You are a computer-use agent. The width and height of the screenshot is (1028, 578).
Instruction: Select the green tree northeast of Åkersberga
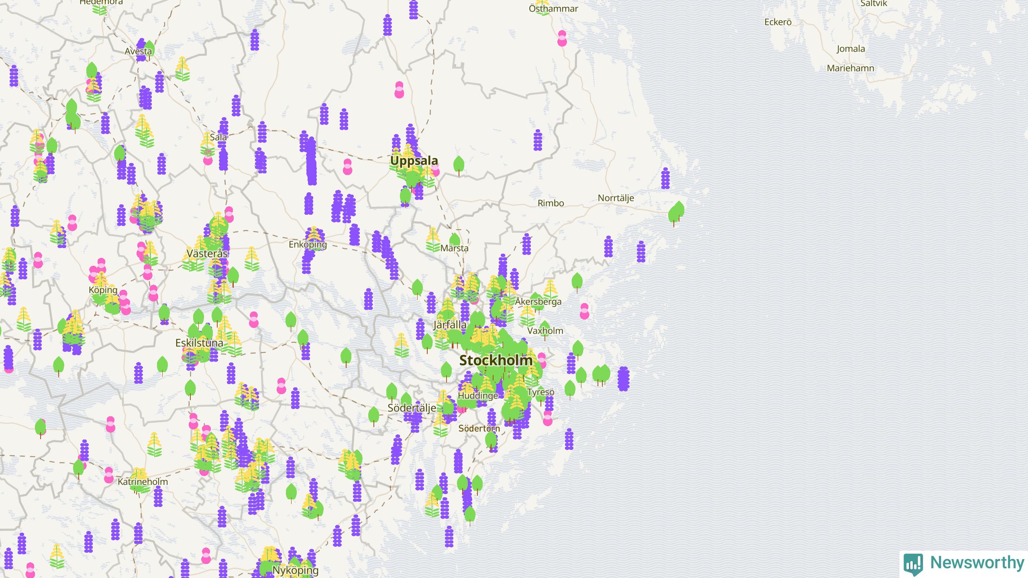577,283
